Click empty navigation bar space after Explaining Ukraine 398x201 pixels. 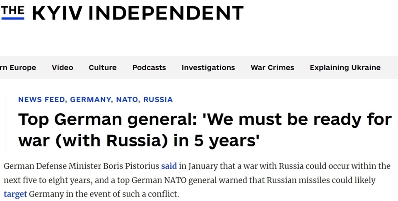click(x=389, y=67)
